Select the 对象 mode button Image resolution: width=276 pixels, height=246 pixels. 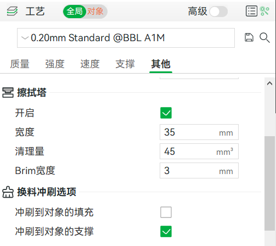click(x=95, y=12)
